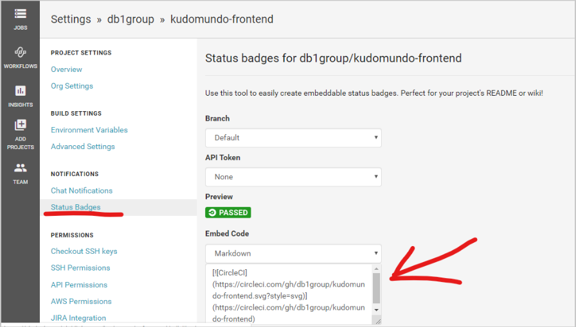Go to the Overview settings page
The width and height of the screenshot is (576, 327).
tap(66, 69)
